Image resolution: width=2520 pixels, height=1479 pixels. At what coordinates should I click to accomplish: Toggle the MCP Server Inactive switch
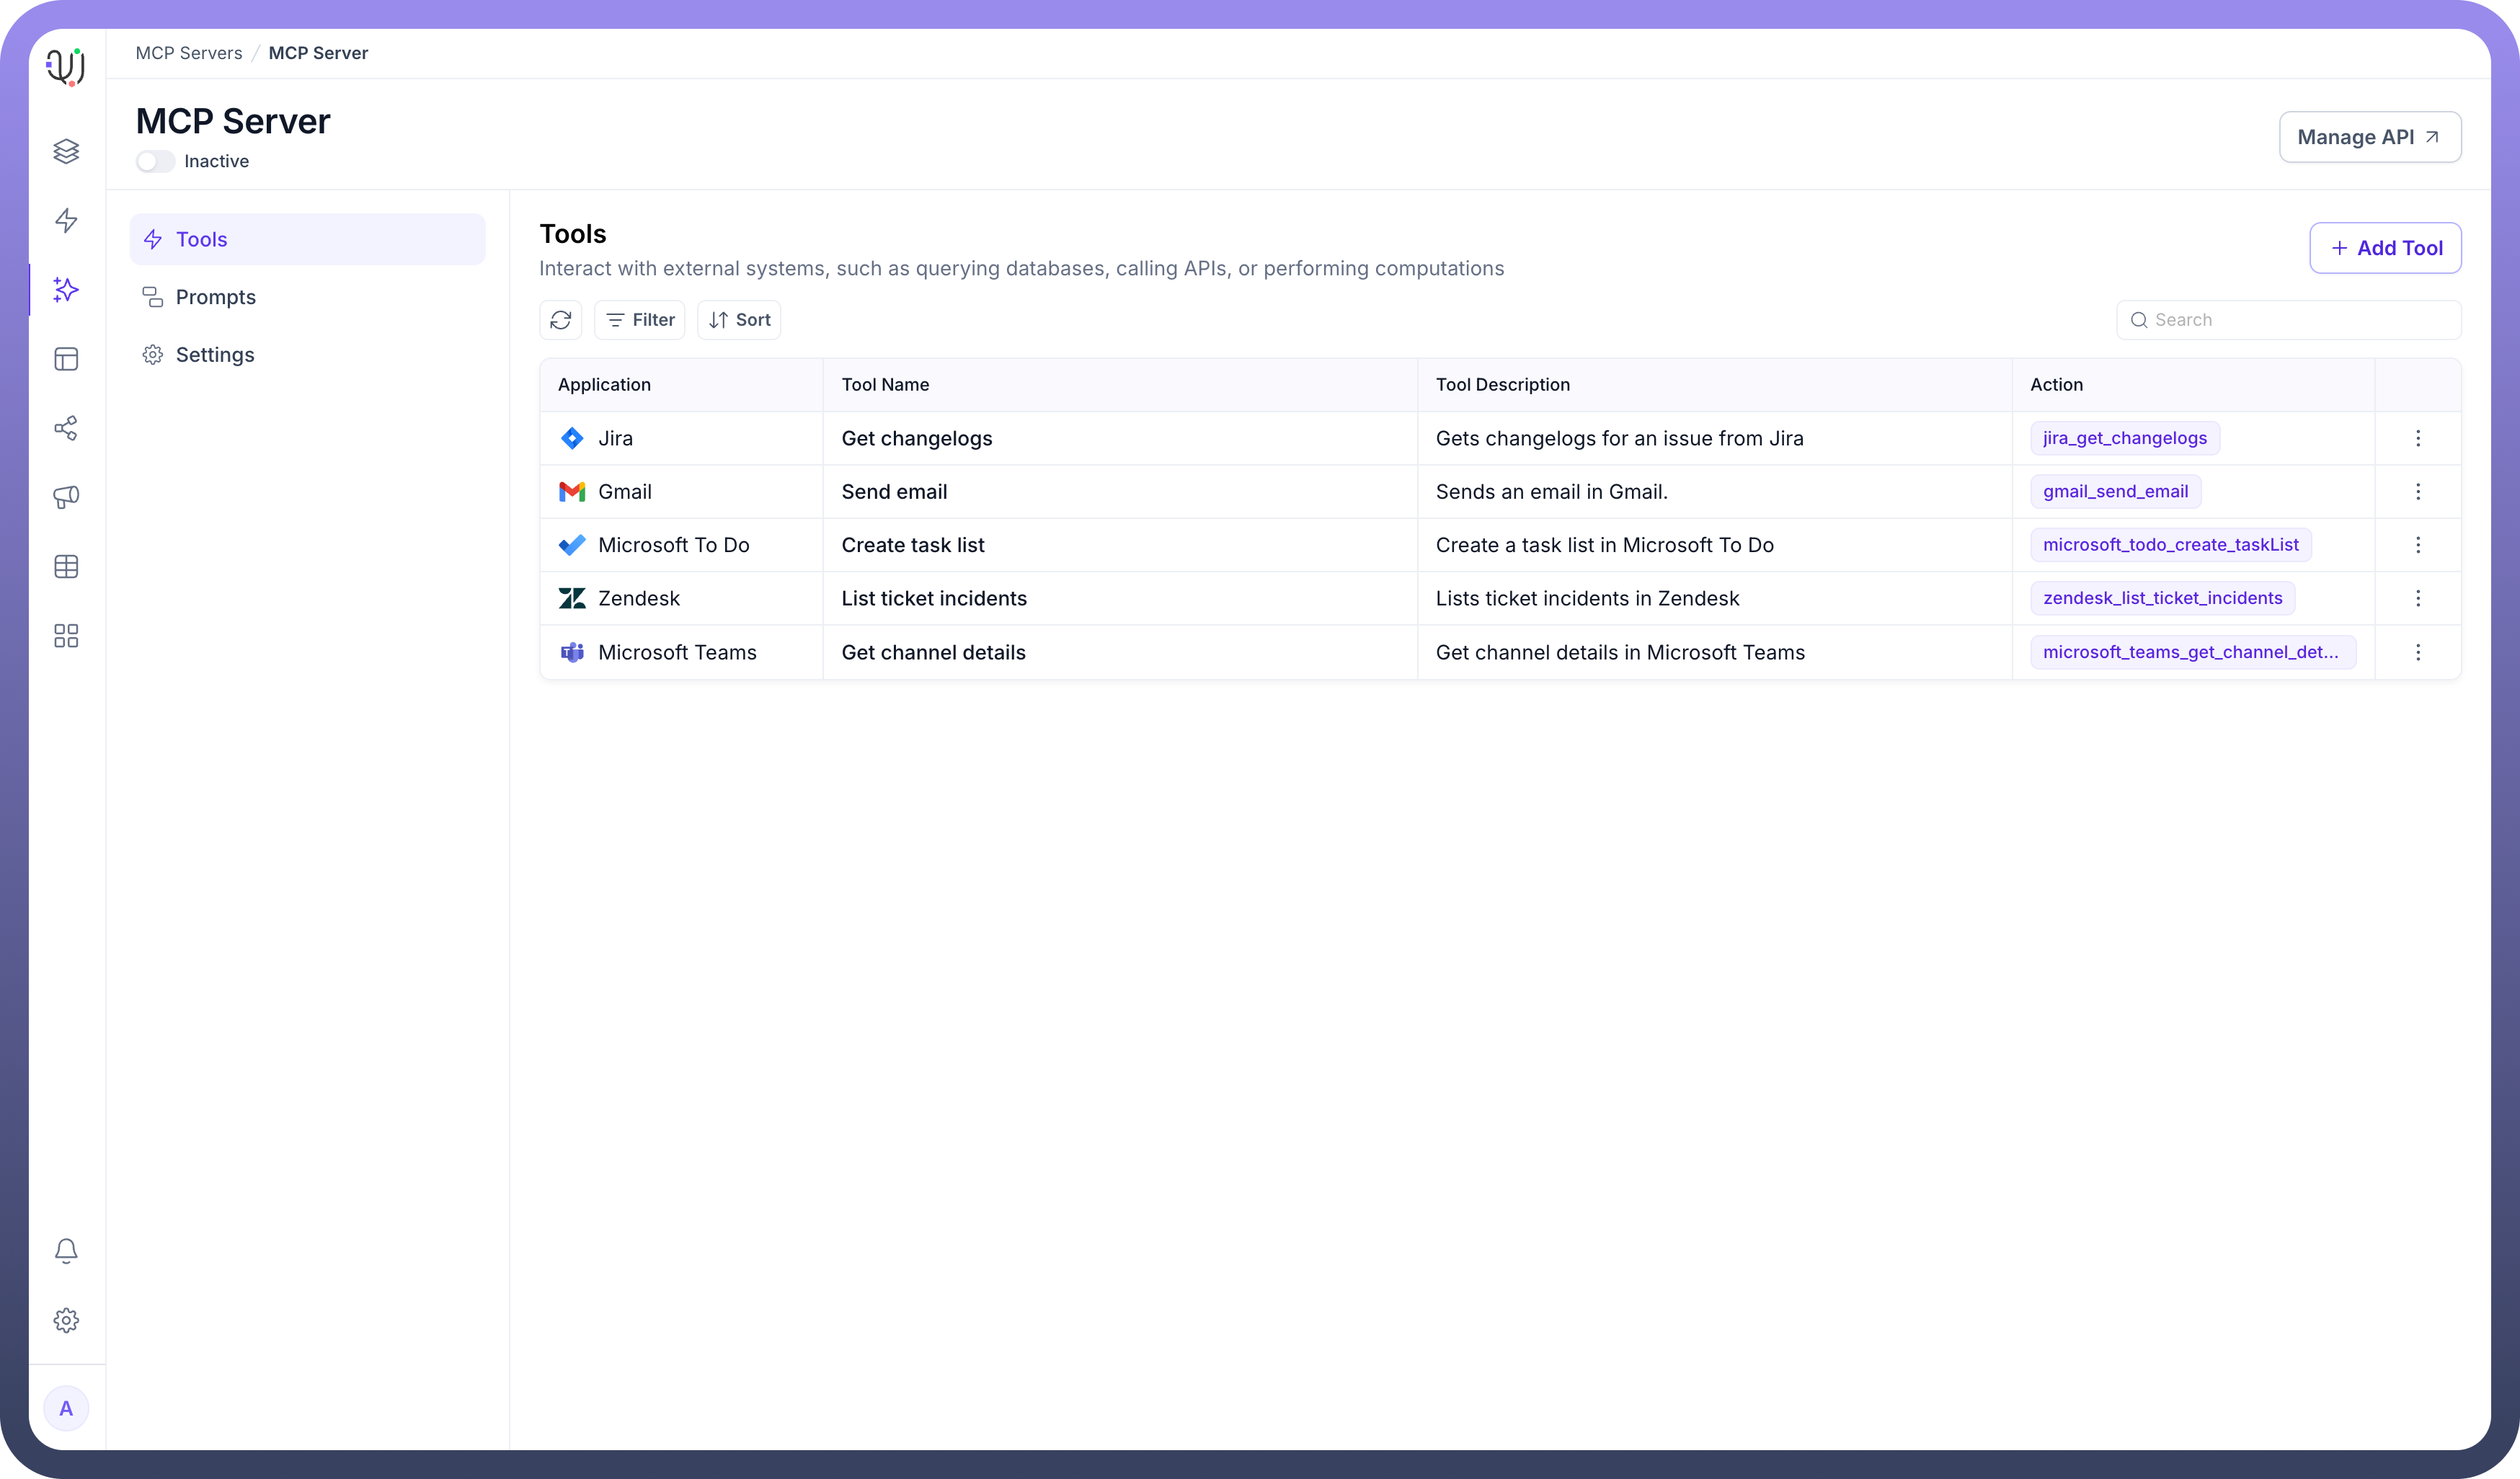155,161
